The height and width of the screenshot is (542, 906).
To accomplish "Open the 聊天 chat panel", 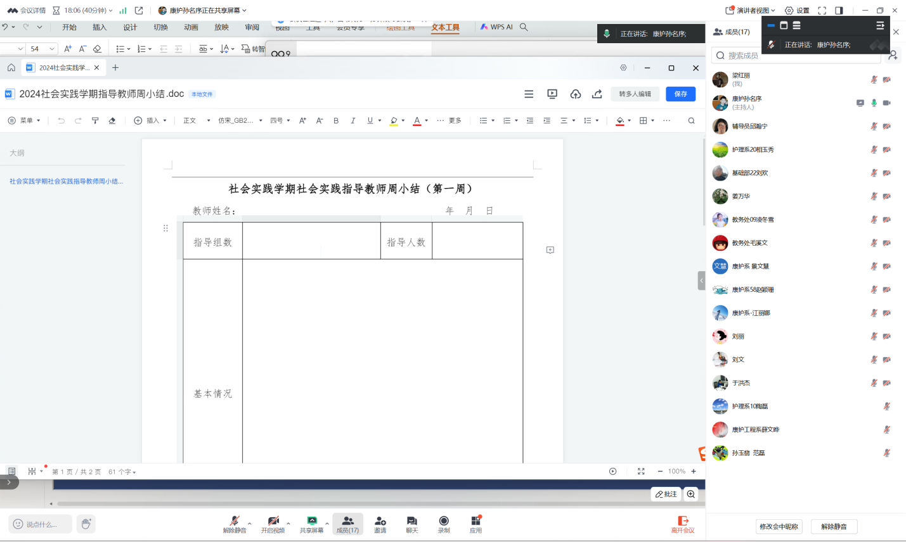I will click(x=412, y=524).
